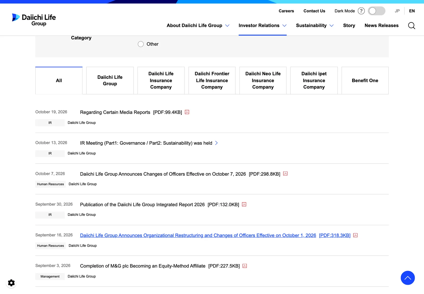
Task: Select Daiichi ipet Insurance Company tab
Action: [x=314, y=80]
